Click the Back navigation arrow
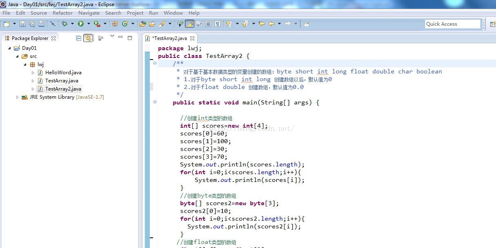This screenshot has width=496, height=248. 271,24
